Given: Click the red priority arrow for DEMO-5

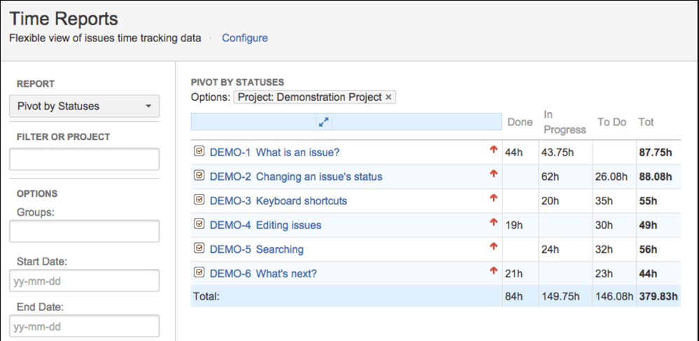Looking at the screenshot, I should coord(493,246).
